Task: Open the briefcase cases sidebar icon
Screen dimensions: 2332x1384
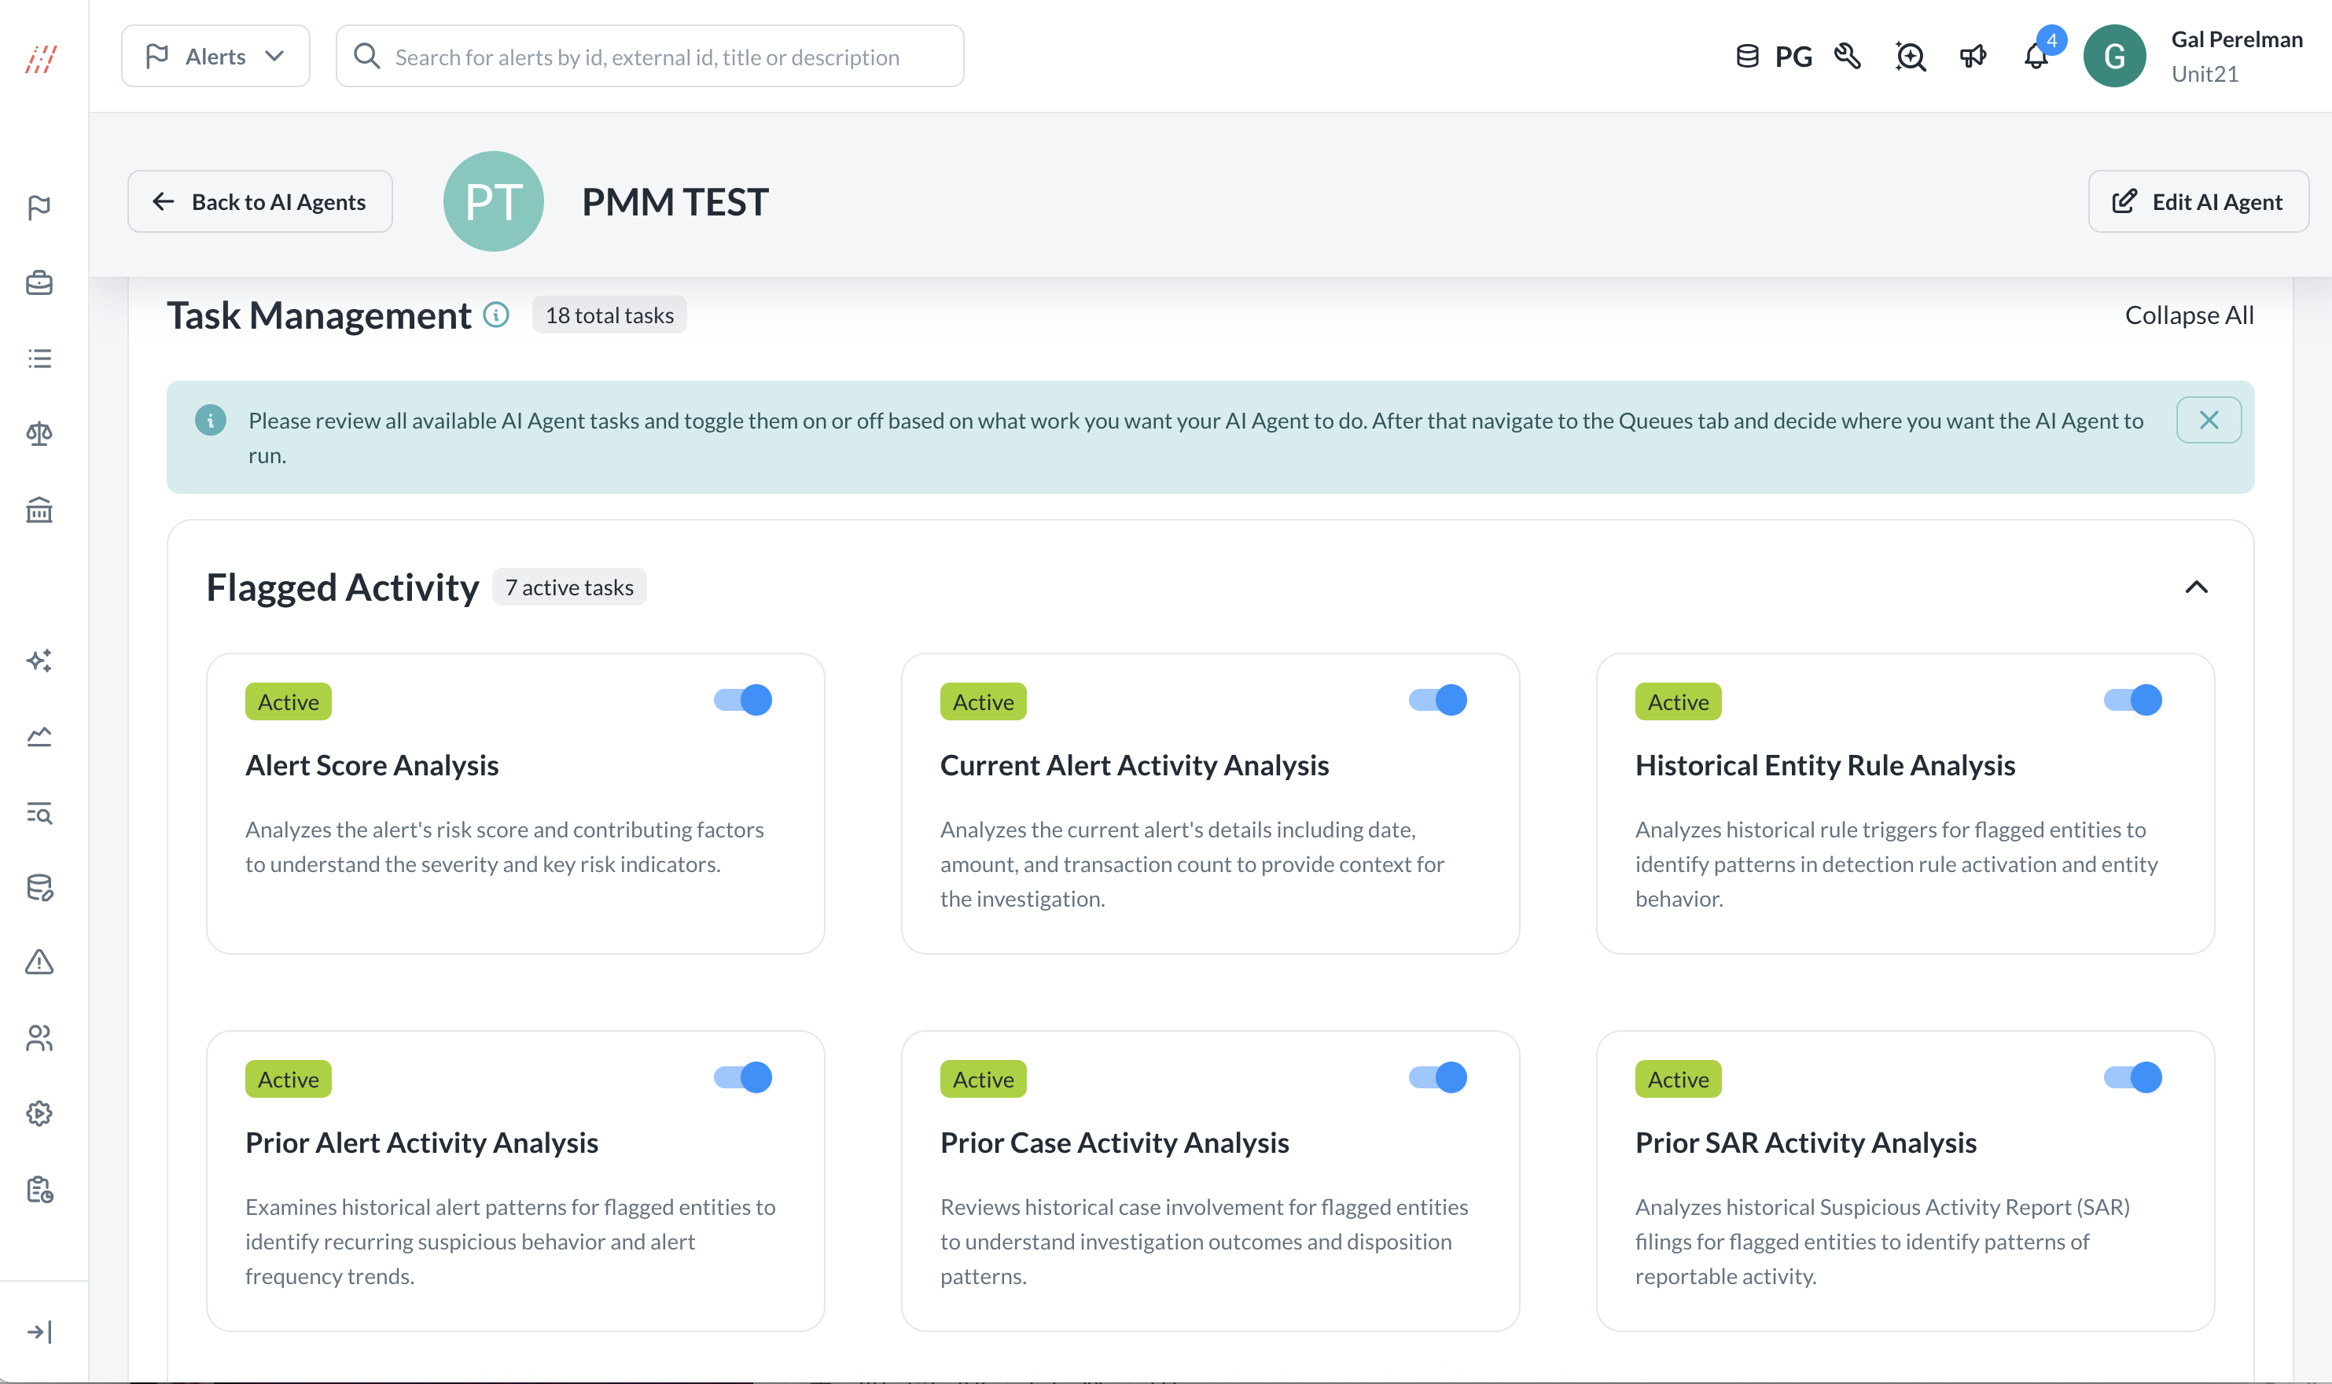Action: [x=39, y=282]
